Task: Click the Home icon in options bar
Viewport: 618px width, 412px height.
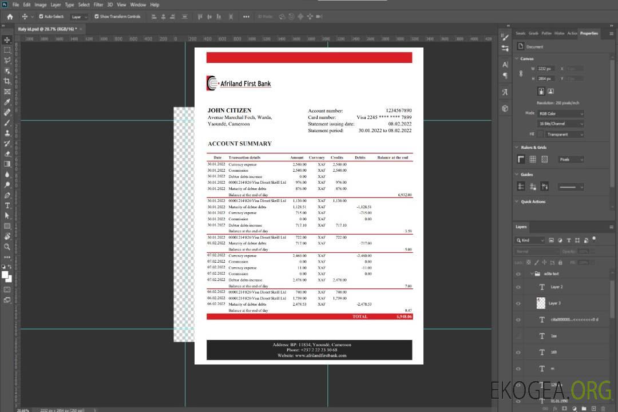Action: click(x=10, y=17)
